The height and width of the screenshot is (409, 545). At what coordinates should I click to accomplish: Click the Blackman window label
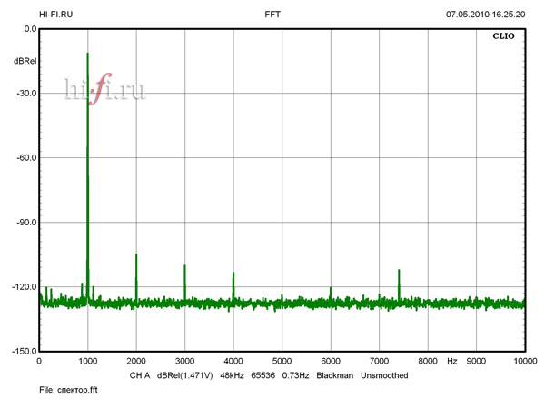(x=335, y=374)
